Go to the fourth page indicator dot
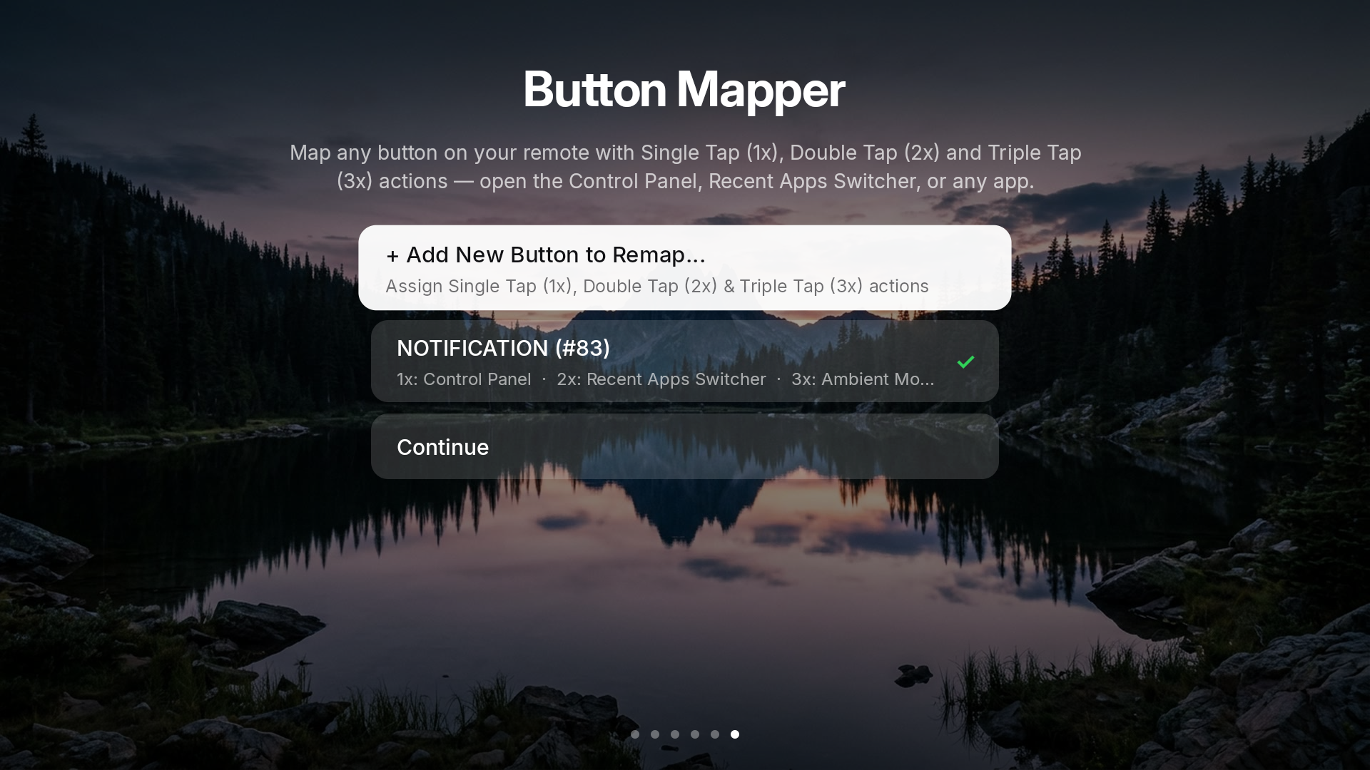Screen dimensions: 1370x770 point(695,734)
